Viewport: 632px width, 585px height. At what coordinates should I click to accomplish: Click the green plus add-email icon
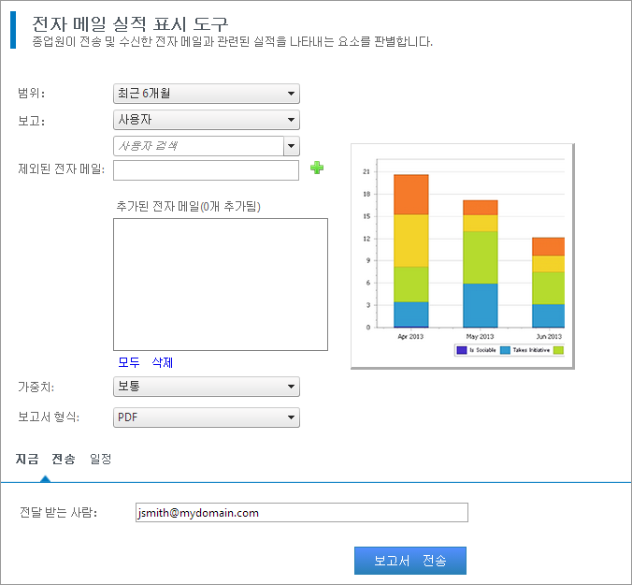pyautogui.click(x=317, y=168)
